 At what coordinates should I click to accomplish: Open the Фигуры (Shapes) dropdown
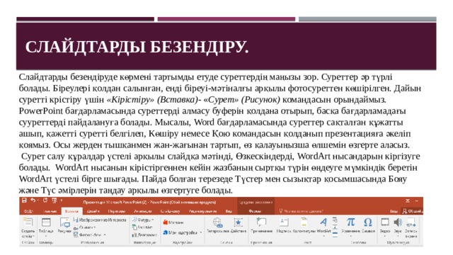[x=143, y=220]
